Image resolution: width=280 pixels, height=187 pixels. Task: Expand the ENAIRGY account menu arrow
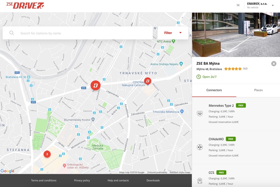pos(273,5)
